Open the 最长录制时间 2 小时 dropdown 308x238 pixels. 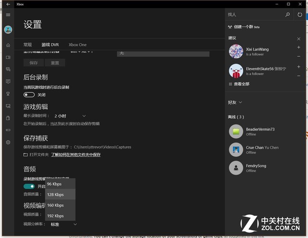70,116
